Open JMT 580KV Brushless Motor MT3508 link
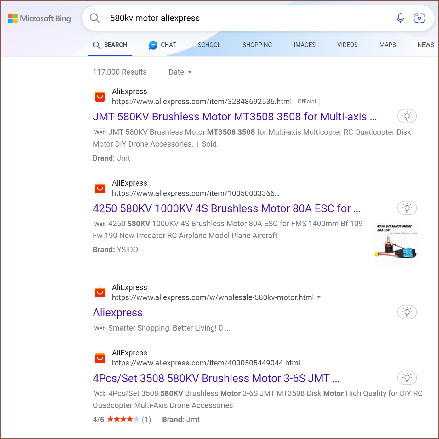439x439 pixels. [235, 117]
